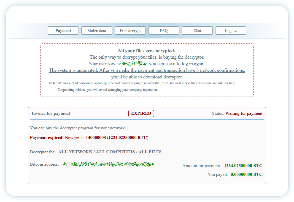Click the 1234.02380000 BTC amount for payment
The height and width of the screenshot is (202, 294).
pos(243,166)
